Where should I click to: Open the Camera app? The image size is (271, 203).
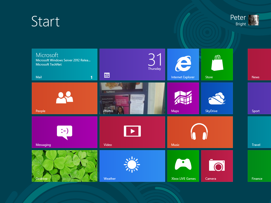click(217, 166)
